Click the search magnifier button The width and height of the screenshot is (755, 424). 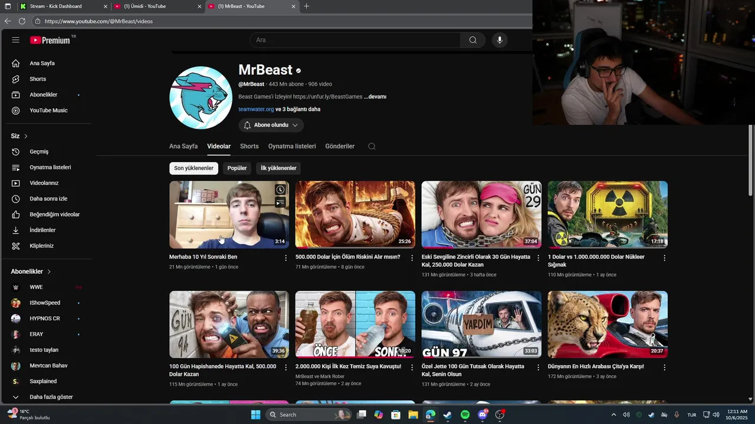pyautogui.click(x=473, y=40)
